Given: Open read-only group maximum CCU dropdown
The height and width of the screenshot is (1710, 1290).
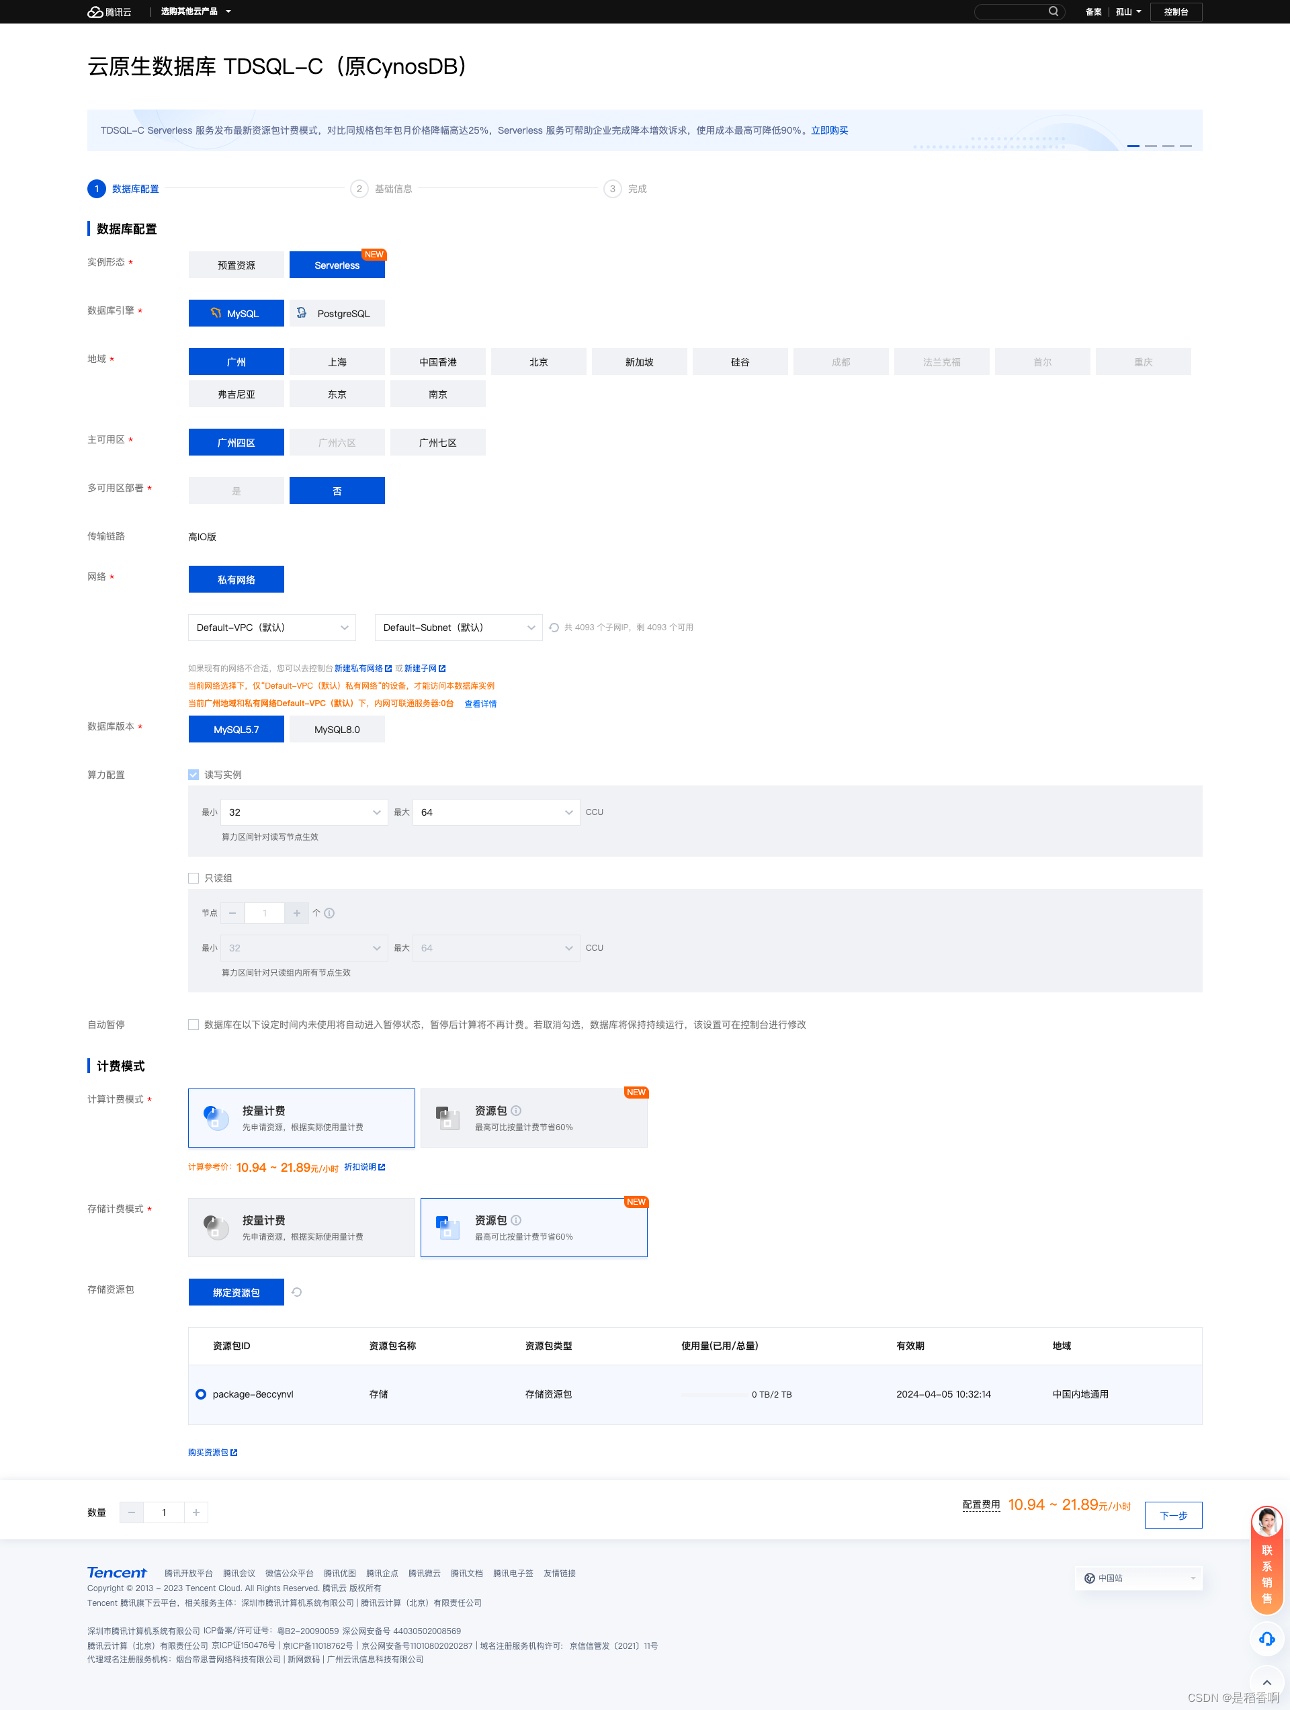Looking at the screenshot, I should [497, 948].
